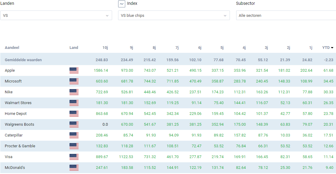Open the Subsector dropdown showing Alle sectoren
This screenshot has width=336, height=174.
(286, 15)
